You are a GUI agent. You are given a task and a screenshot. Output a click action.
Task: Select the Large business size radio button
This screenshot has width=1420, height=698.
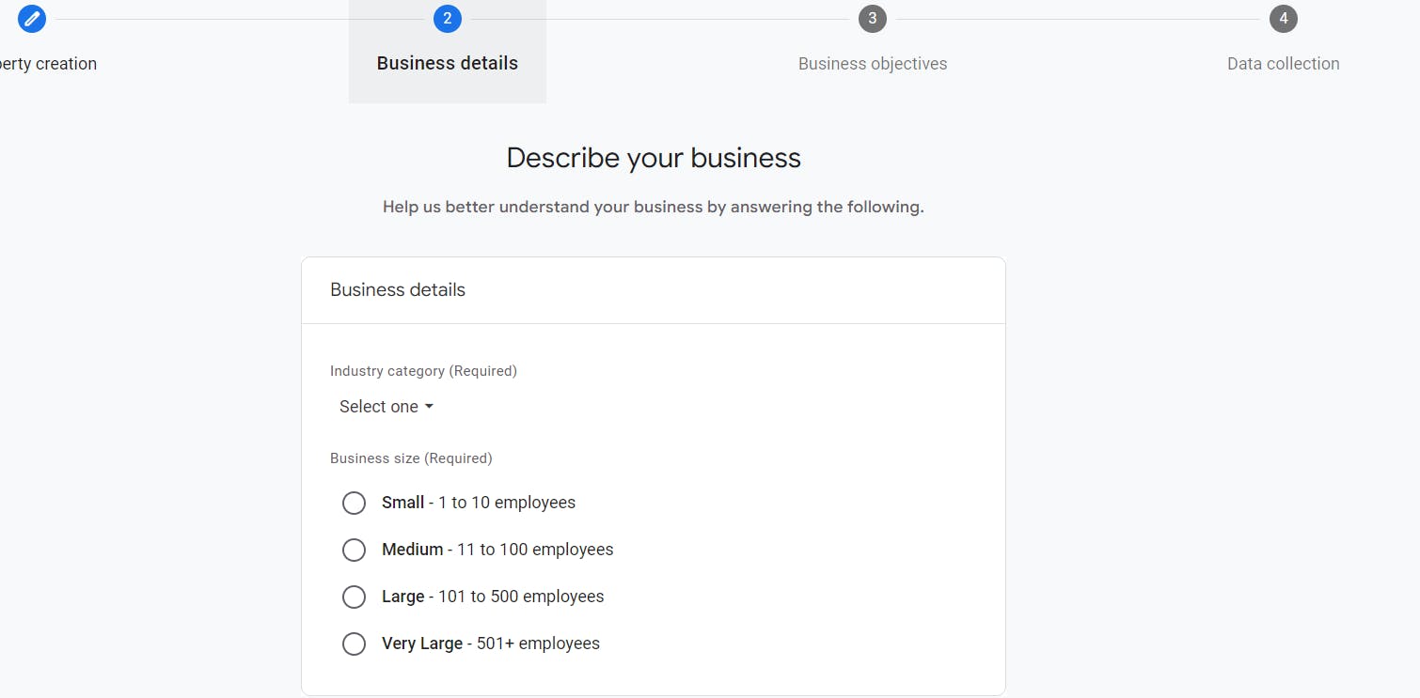(354, 597)
